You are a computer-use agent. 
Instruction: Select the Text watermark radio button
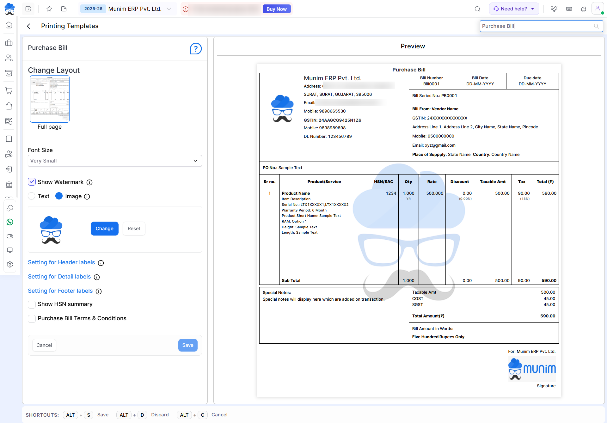32,196
